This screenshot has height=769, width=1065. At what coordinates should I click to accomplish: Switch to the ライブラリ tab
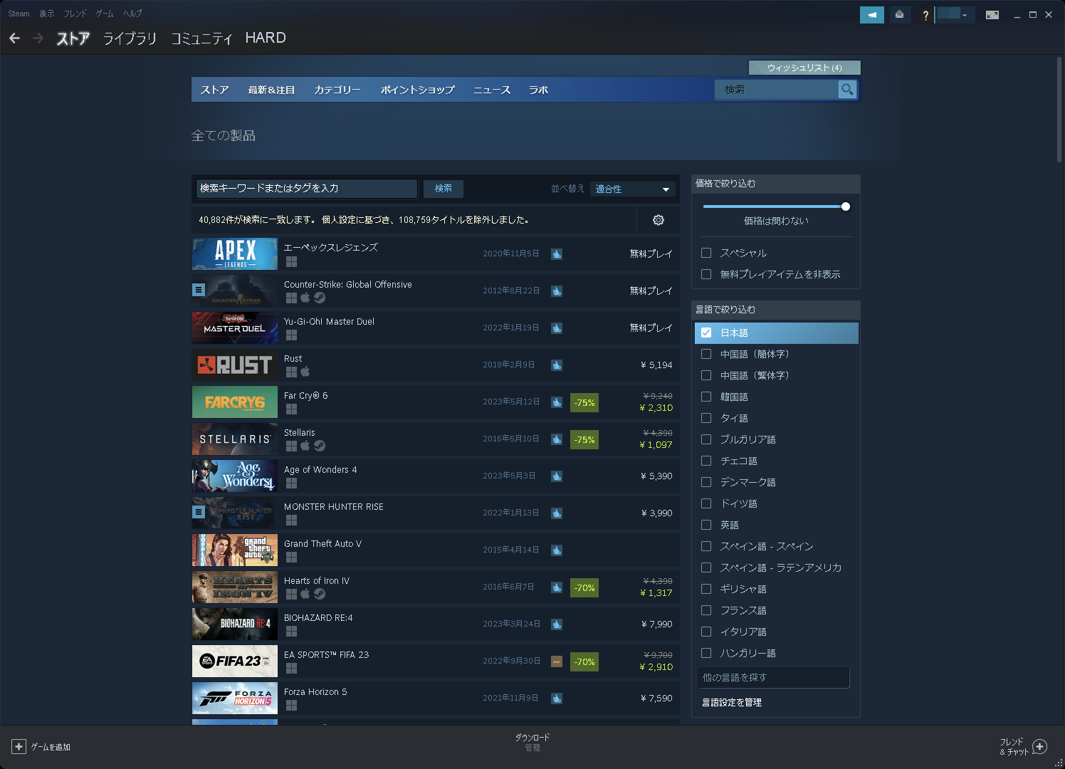click(131, 38)
